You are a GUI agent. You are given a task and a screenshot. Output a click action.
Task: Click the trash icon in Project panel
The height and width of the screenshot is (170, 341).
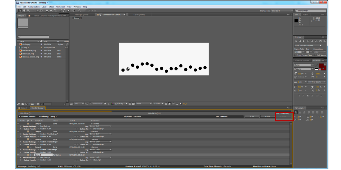pos(38,104)
